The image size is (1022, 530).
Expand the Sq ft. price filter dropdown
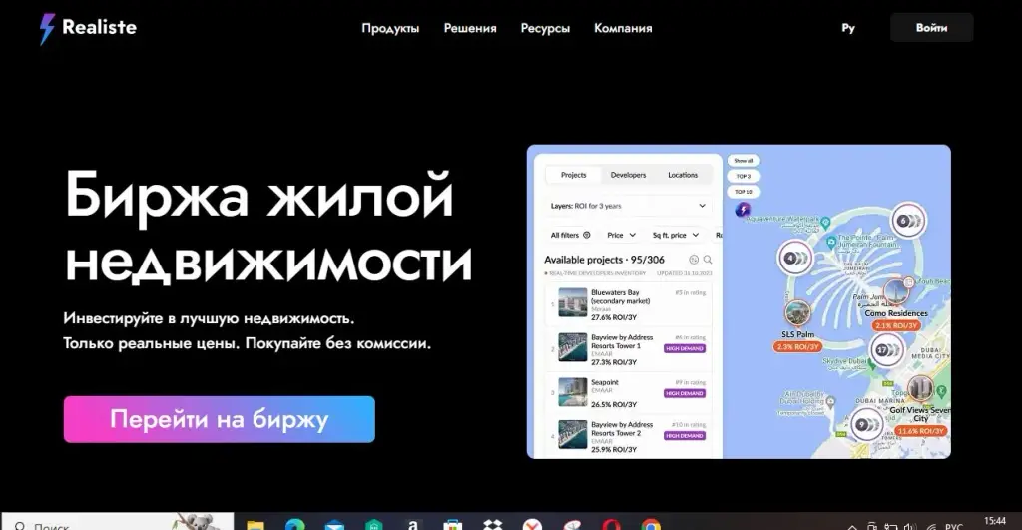(676, 235)
